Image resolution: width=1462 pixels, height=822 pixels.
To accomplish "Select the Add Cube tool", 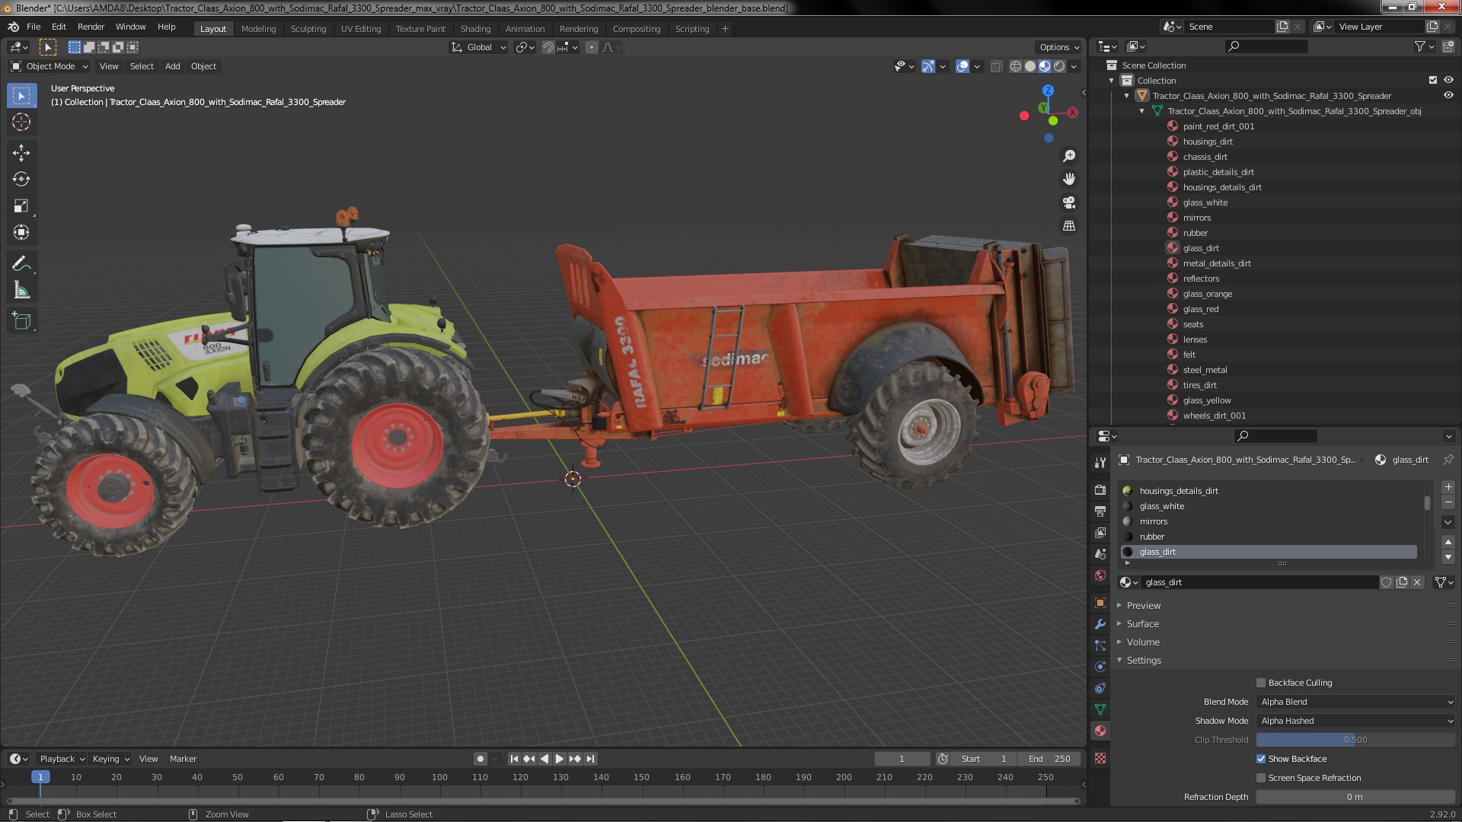I will (x=21, y=321).
